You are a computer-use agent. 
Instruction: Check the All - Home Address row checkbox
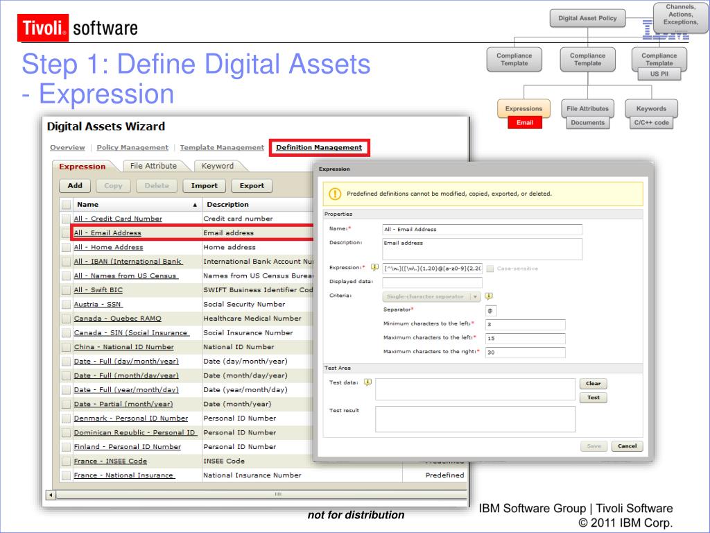(66, 248)
